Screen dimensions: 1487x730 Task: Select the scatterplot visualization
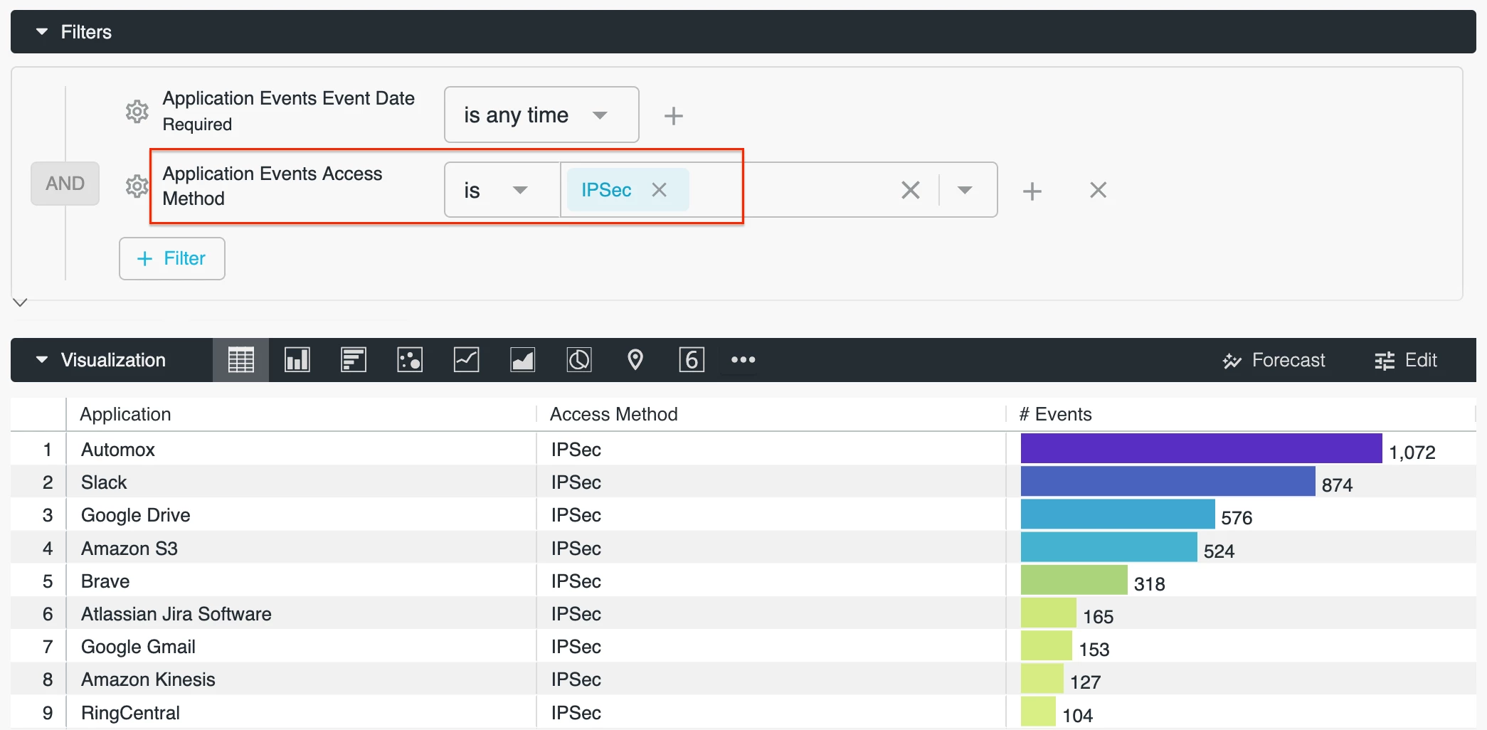[x=410, y=360]
